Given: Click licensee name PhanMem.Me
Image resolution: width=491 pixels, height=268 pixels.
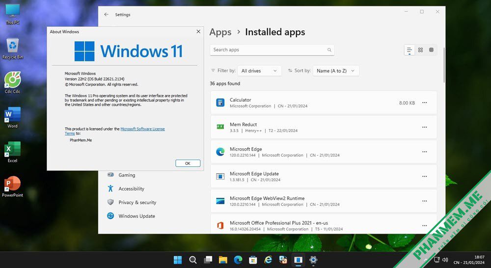Looking at the screenshot, I should (81, 140).
